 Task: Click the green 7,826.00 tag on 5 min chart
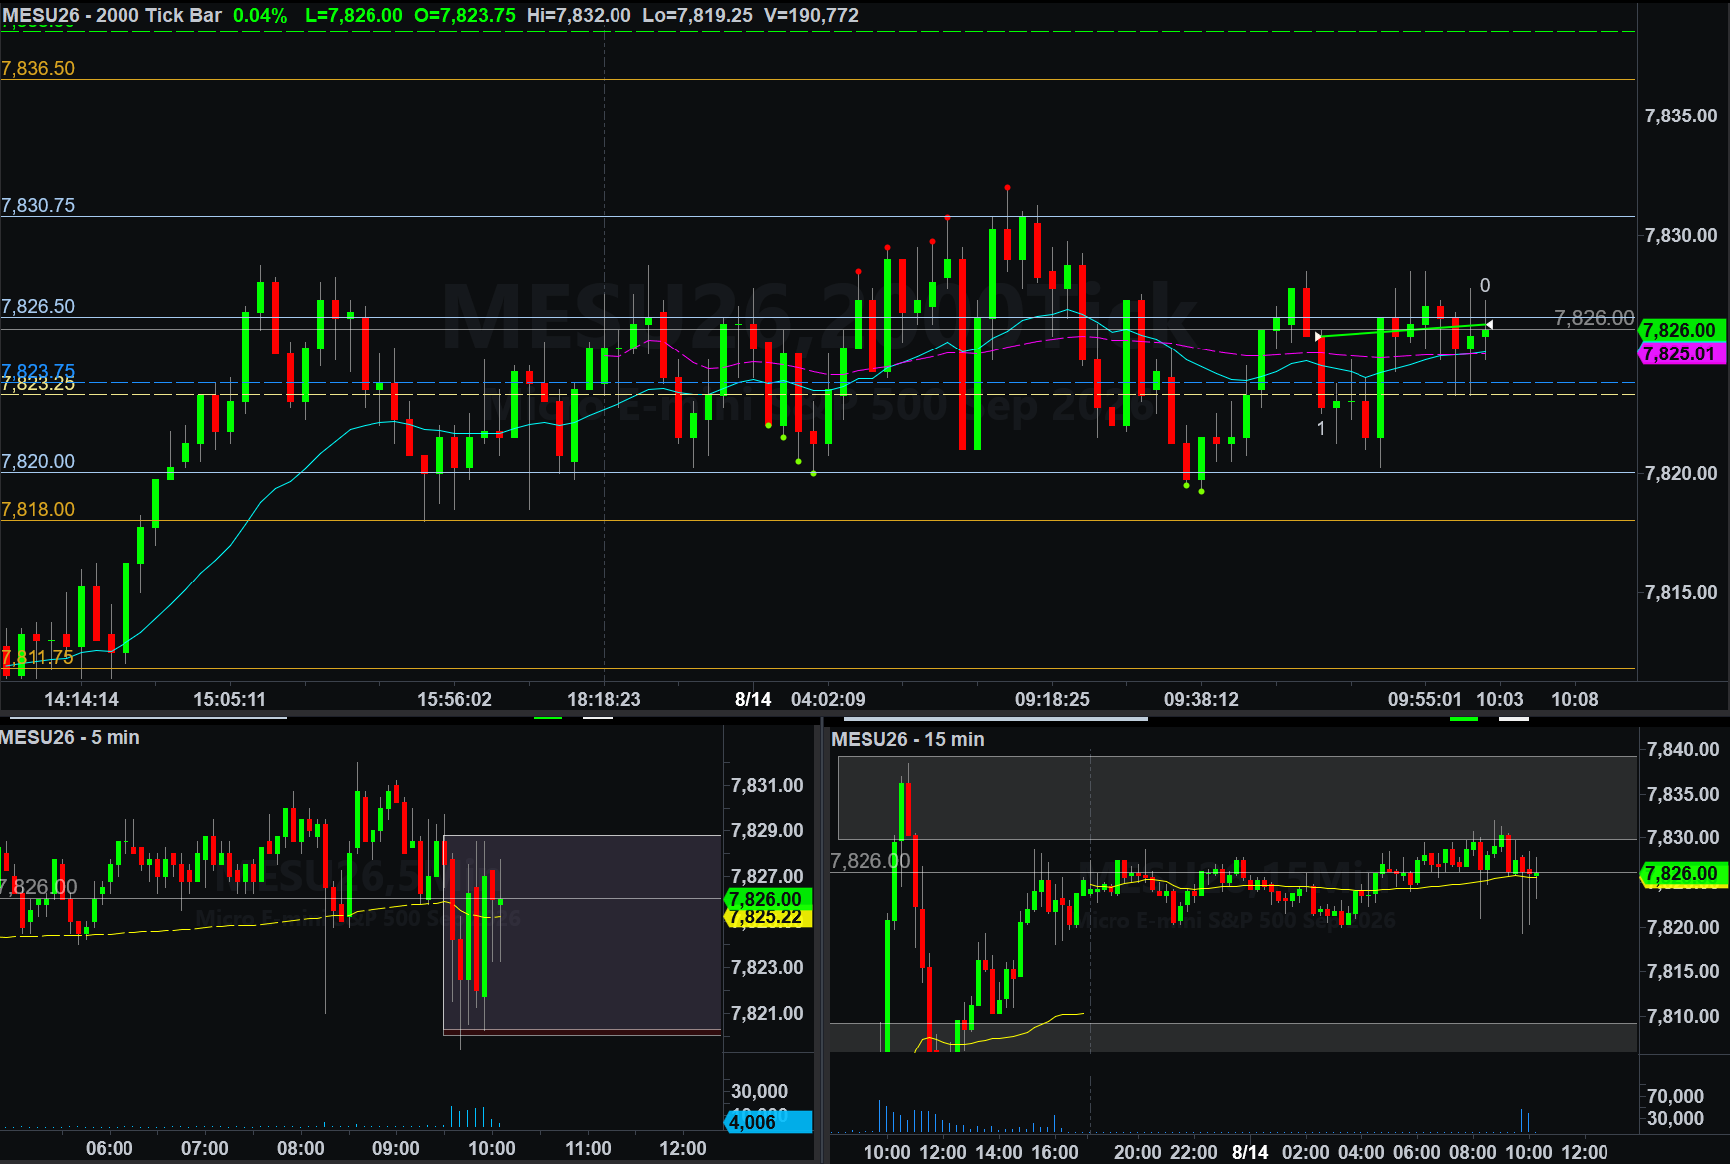click(x=767, y=899)
